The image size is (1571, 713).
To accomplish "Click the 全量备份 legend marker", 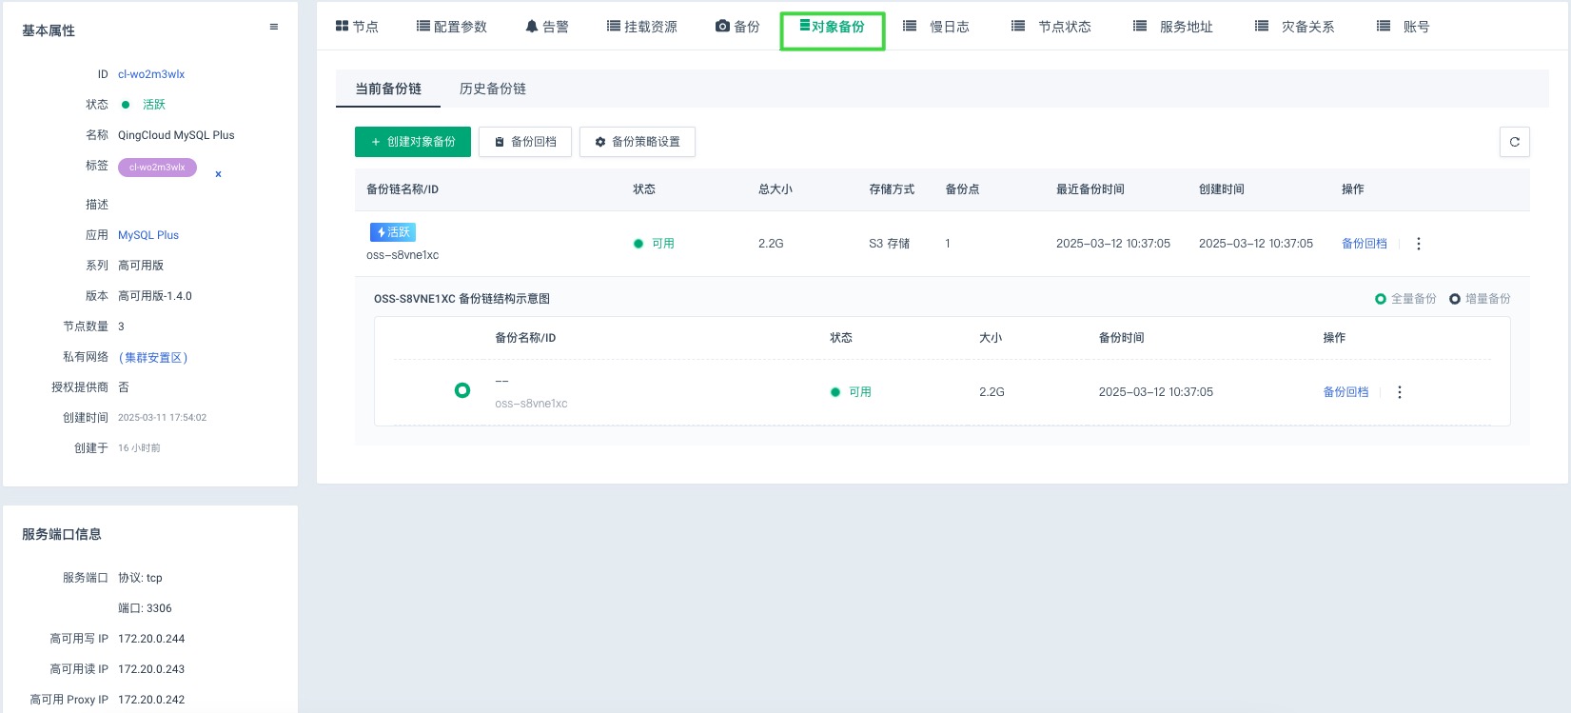I will (x=1381, y=299).
